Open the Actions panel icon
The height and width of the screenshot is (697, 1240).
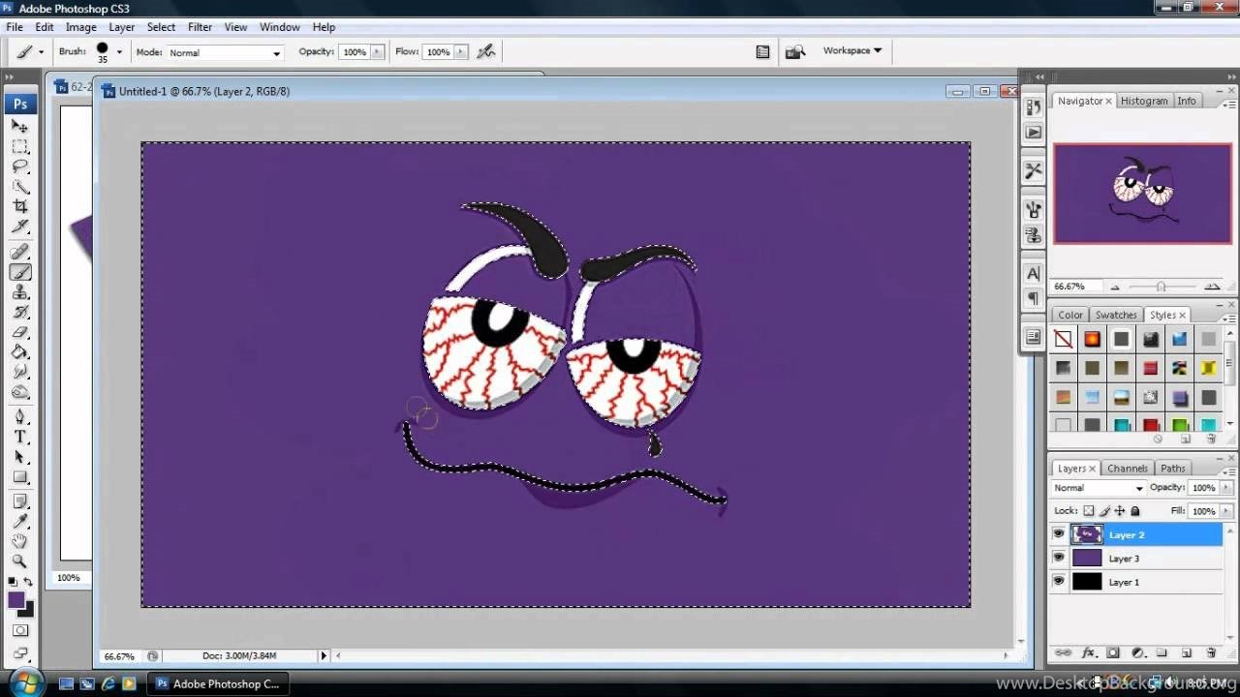coord(1034,132)
